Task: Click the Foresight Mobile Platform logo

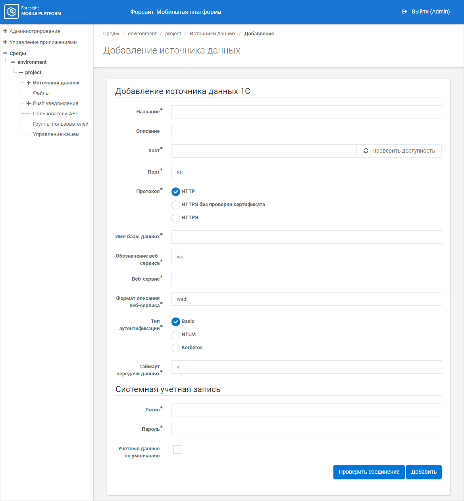Action: click(x=33, y=11)
